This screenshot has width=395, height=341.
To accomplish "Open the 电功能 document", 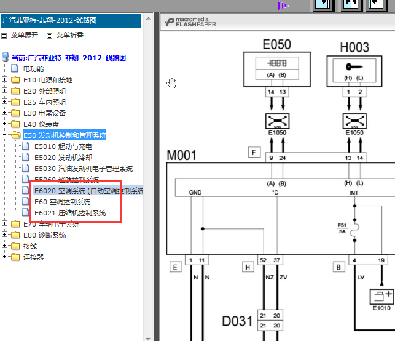I will click(x=33, y=69).
